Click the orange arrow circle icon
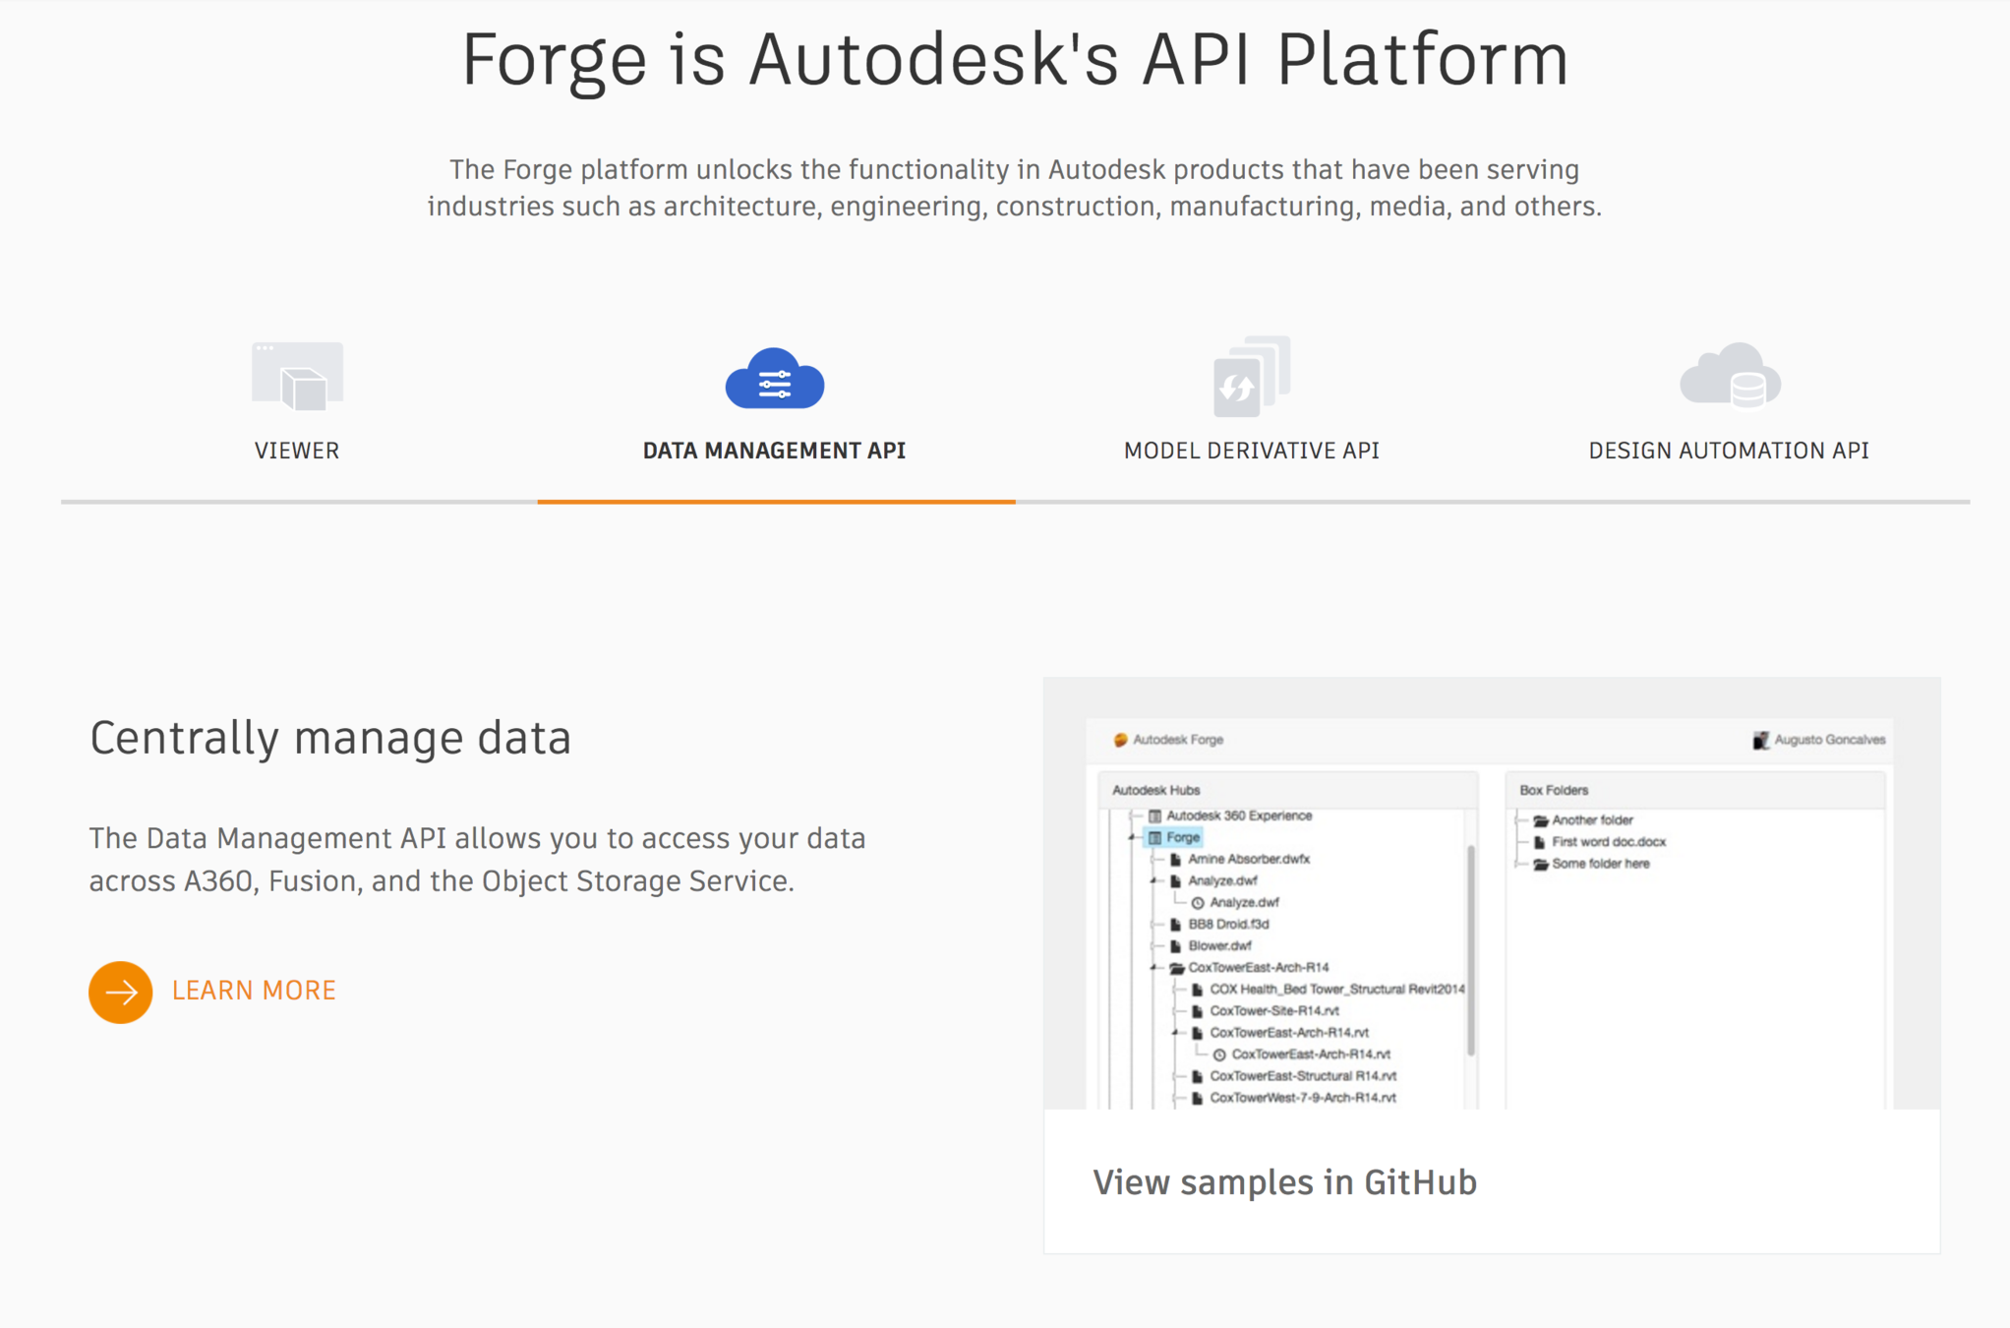The width and height of the screenshot is (2010, 1328). pyautogui.click(x=120, y=992)
